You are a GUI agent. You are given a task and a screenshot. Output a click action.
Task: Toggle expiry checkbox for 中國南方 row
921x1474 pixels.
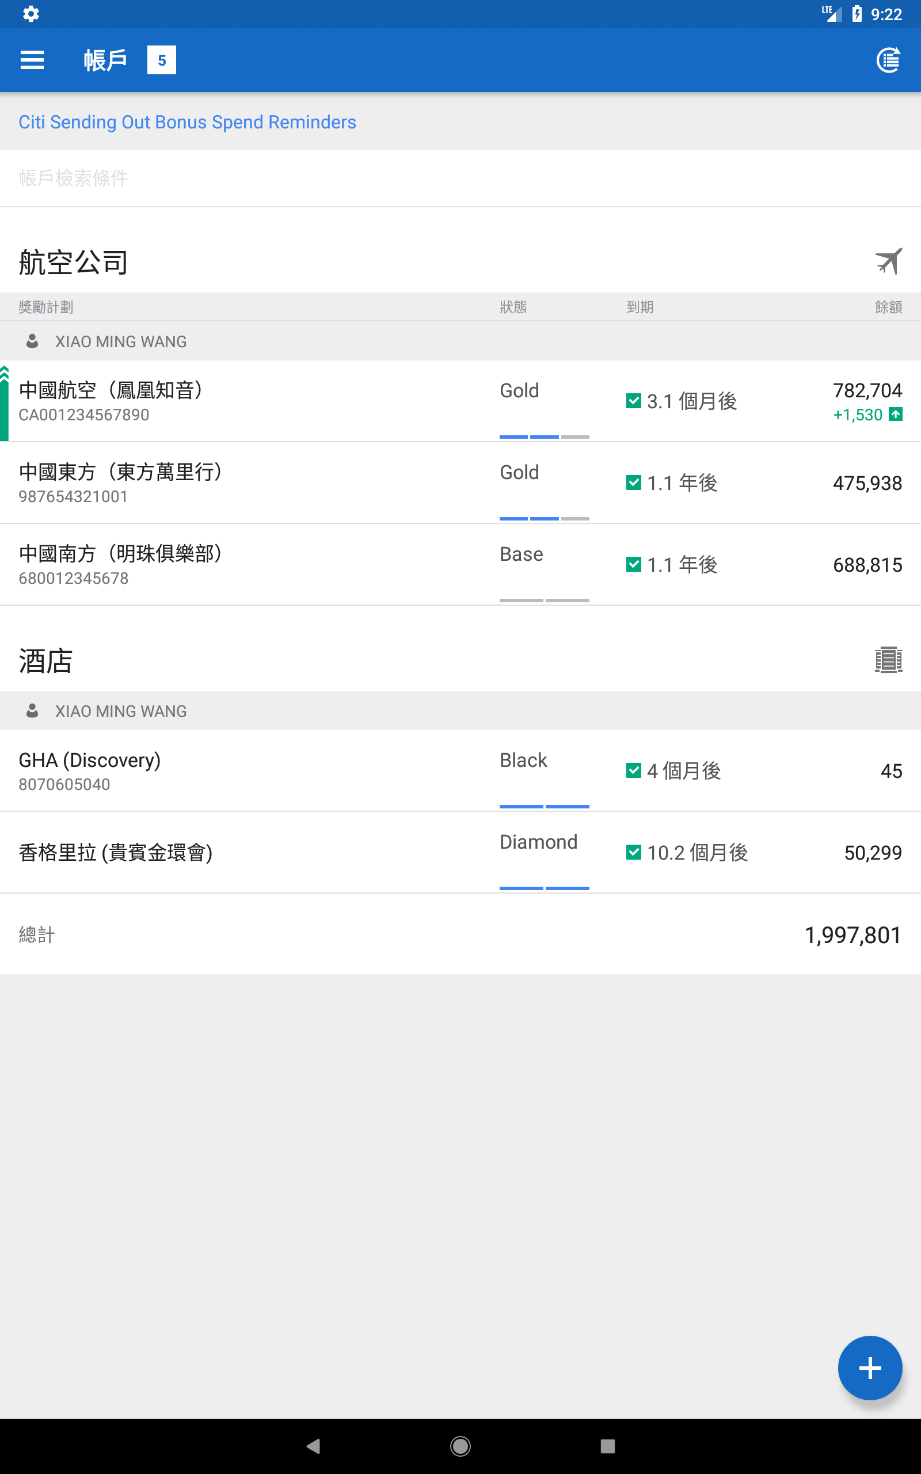pos(634,564)
